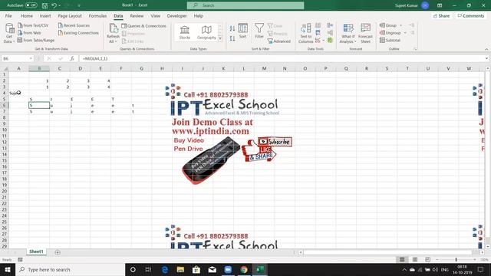Open the Outline dialog launcher
Viewport: 491px width, 276px height.
pos(415,49)
